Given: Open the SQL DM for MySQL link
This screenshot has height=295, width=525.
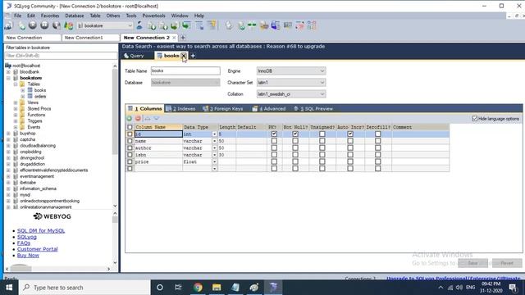Looking at the screenshot, I should 41,231.
